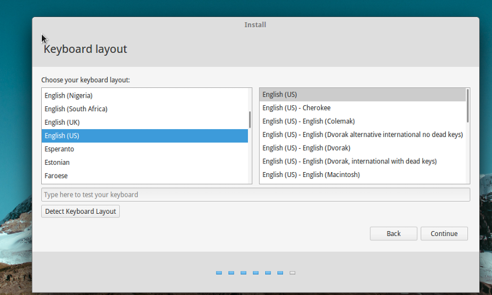
Task: Select the English (Macintosh) variant
Action: [x=362, y=175]
